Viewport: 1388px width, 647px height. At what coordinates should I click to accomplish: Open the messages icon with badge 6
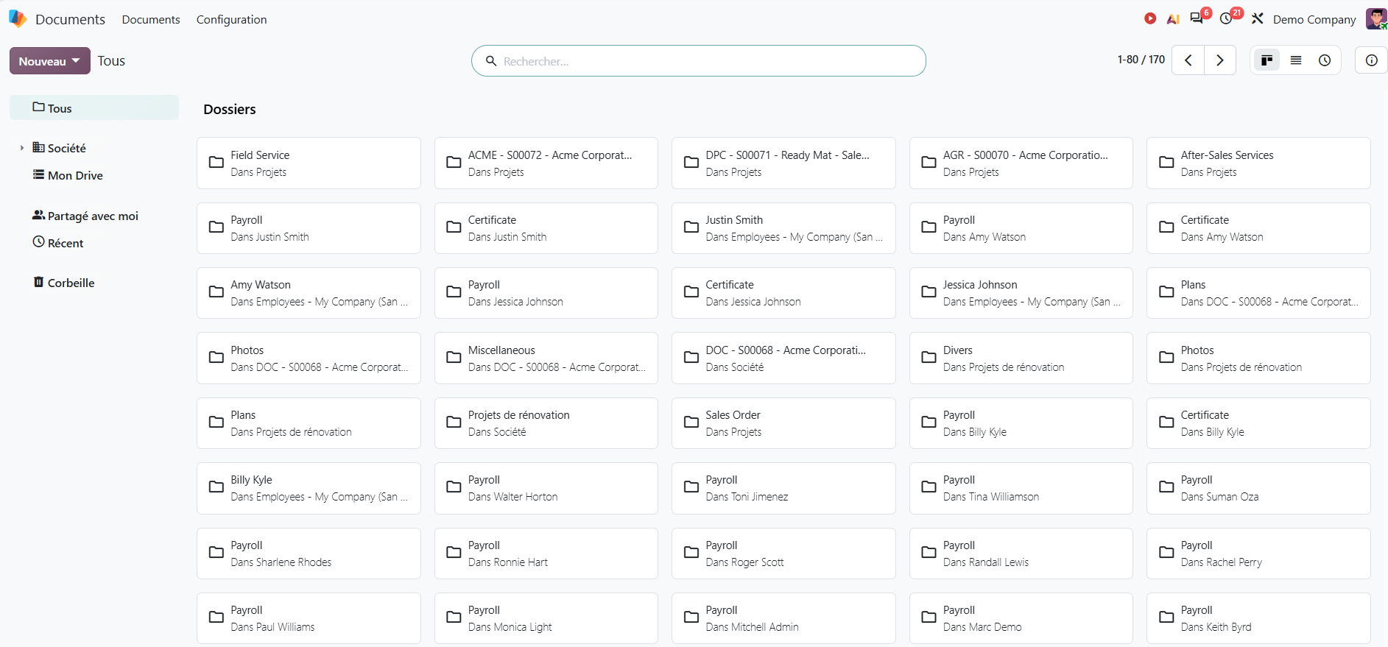[1197, 18]
